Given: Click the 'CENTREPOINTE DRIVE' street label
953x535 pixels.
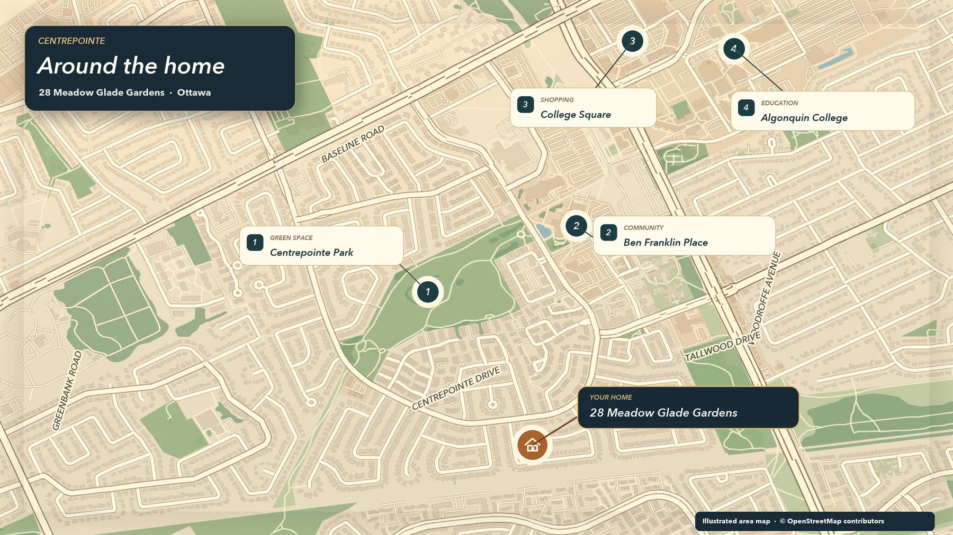Looking at the screenshot, I should [x=456, y=388].
